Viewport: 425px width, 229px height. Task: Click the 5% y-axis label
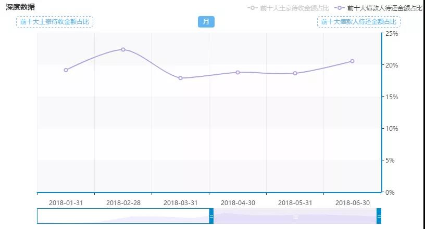pyautogui.click(x=390, y=160)
